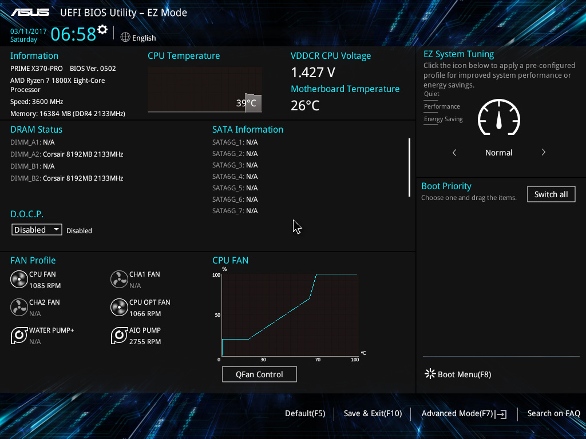586x439 pixels.
Task: Open Advanced Mode(F7)
Action: pos(464,414)
